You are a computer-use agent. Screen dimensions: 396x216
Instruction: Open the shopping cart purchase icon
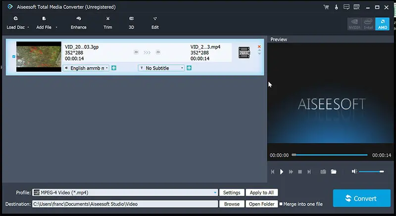click(326, 7)
